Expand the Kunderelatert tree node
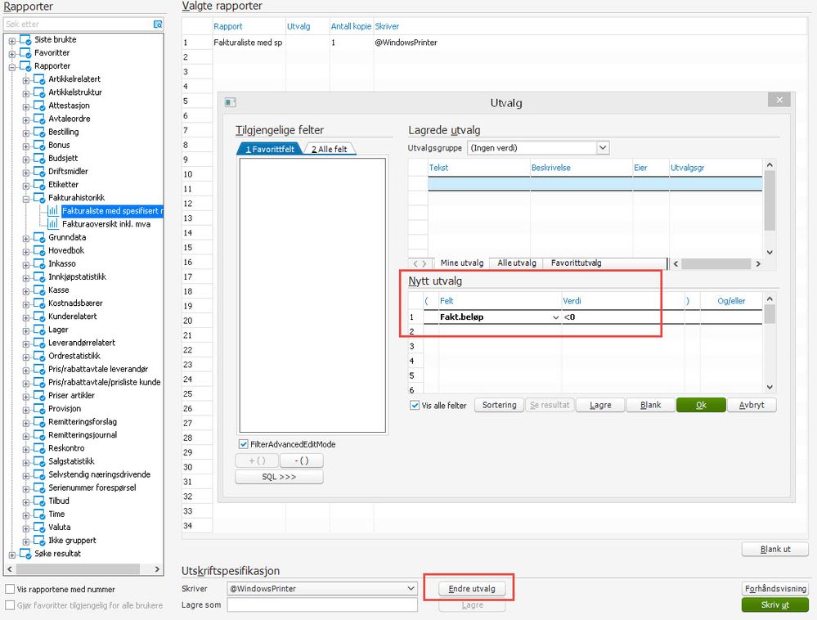Viewport: 817px width, 620px height. (25, 317)
